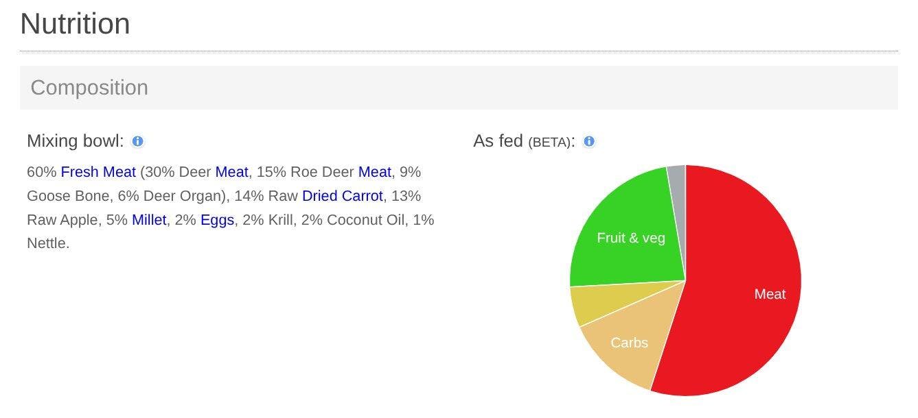Follow the Millet ingredient link

(x=149, y=220)
